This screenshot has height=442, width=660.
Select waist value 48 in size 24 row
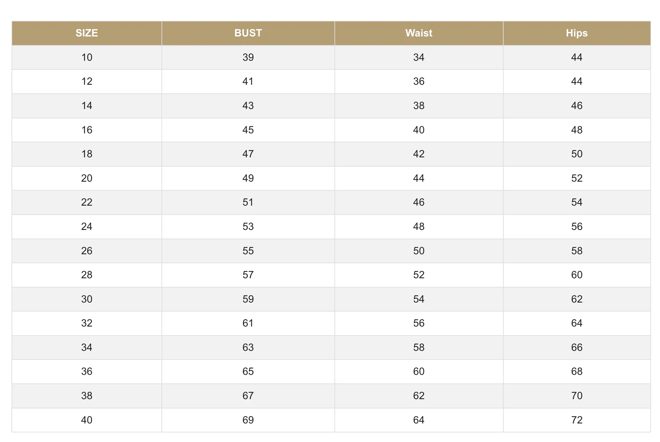tap(419, 226)
